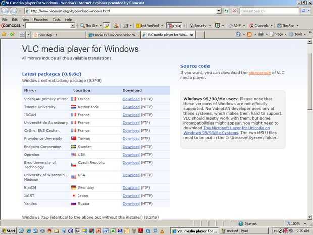Open the address bar dropdown arrow

219,11
